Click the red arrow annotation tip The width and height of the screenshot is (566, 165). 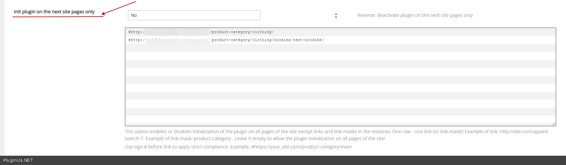point(103,14)
